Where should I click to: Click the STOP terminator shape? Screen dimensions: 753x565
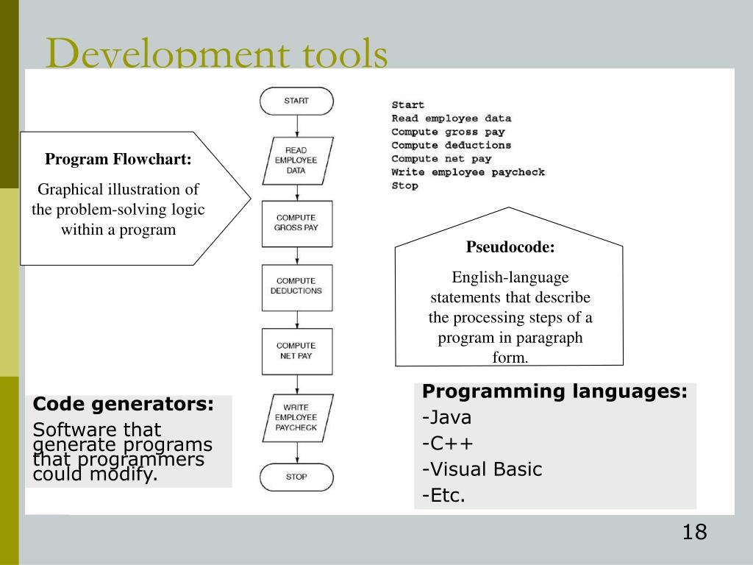click(x=296, y=477)
